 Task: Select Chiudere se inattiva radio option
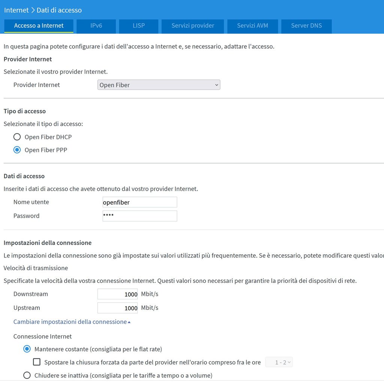click(27, 375)
